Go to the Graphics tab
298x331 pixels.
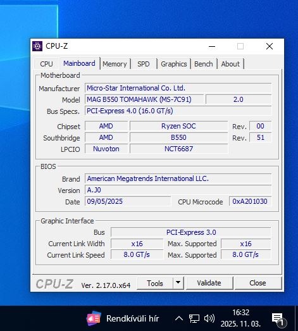(x=174, y=64)
